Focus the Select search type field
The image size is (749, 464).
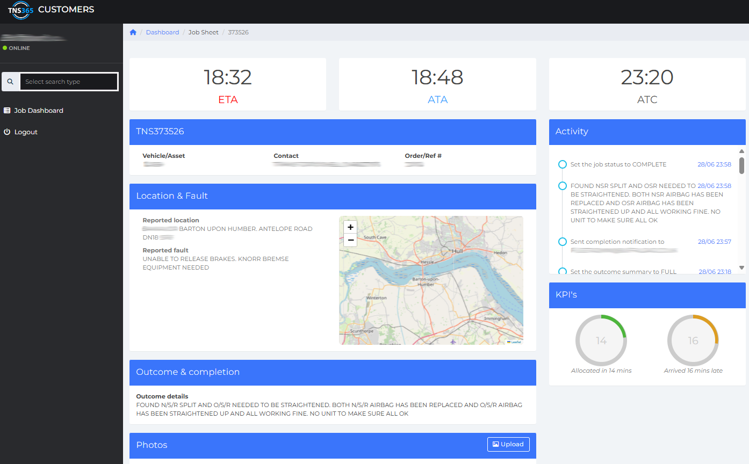click(x=69, y=82)
